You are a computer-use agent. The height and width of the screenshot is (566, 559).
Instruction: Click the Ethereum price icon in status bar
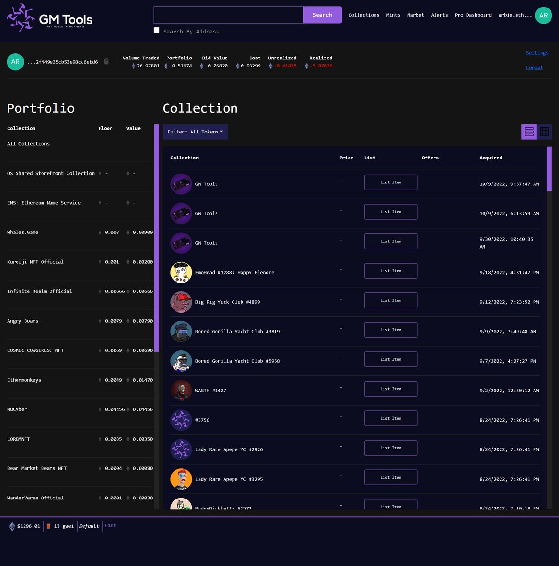(x=11, y=525)
